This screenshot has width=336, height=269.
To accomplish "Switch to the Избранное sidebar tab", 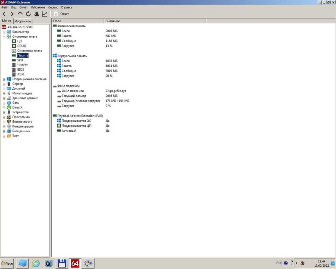I will (x=23, y=21).
